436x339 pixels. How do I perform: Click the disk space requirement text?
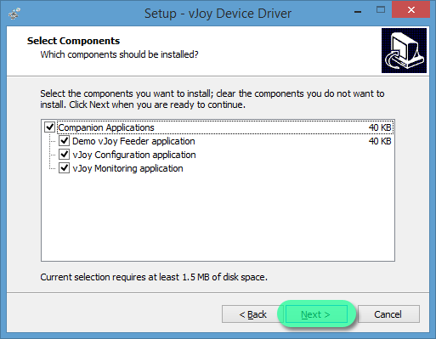coord(154,277)
